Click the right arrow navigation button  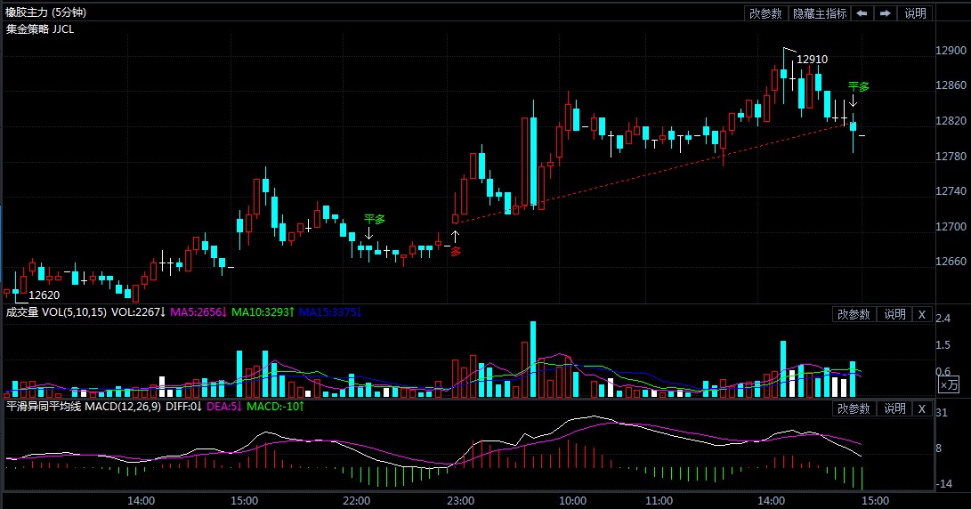pos(886,13)
